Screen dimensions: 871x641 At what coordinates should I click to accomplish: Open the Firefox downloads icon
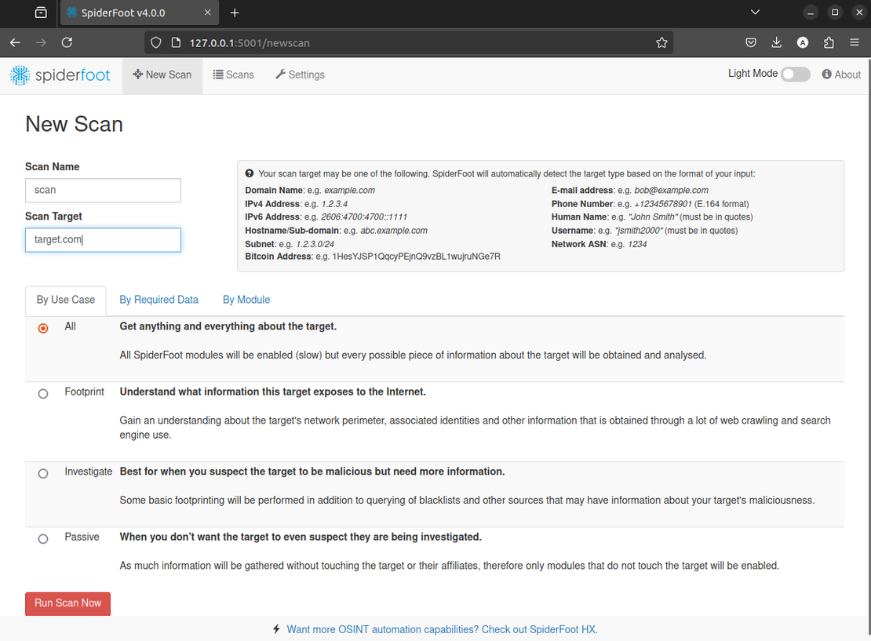[x=776, y=42]
